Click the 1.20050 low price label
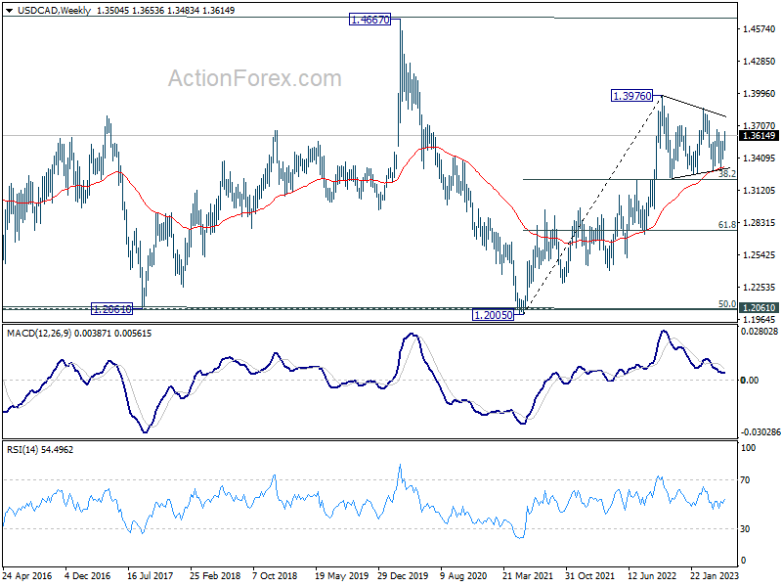782x587 pixels. click(493, 315)
